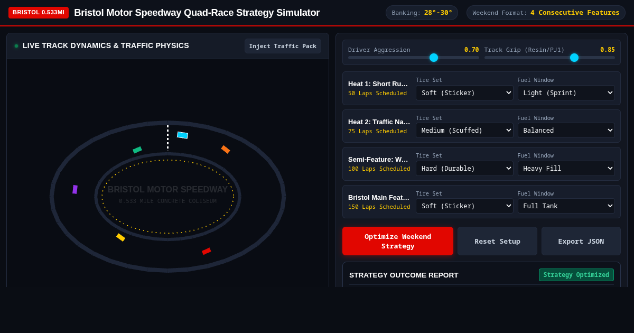Open Semi-Feature Fuel Window dropdown
The height and width of the screenshot is (333, 634).
click(x=566, y=169)
